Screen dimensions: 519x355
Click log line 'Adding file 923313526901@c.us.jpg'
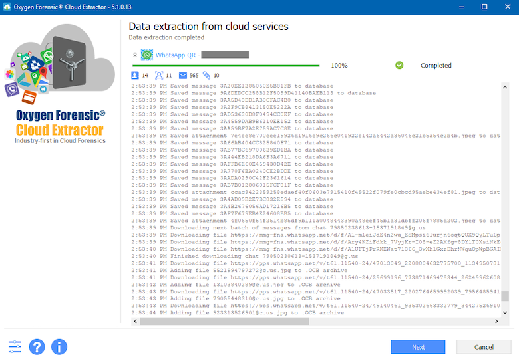(x=238, y=313)
